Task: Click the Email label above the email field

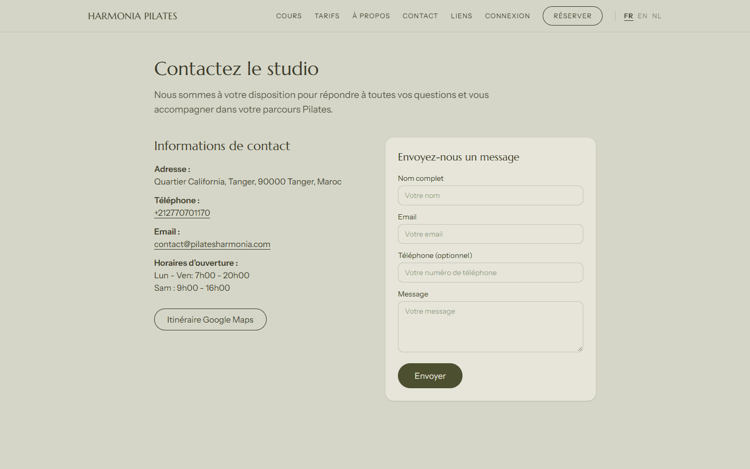Action: pyautogui.click(x=407, y=217)
